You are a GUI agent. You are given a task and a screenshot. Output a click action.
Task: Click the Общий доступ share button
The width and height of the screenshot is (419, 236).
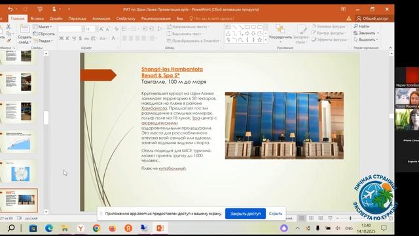click(x=373, y=18)
